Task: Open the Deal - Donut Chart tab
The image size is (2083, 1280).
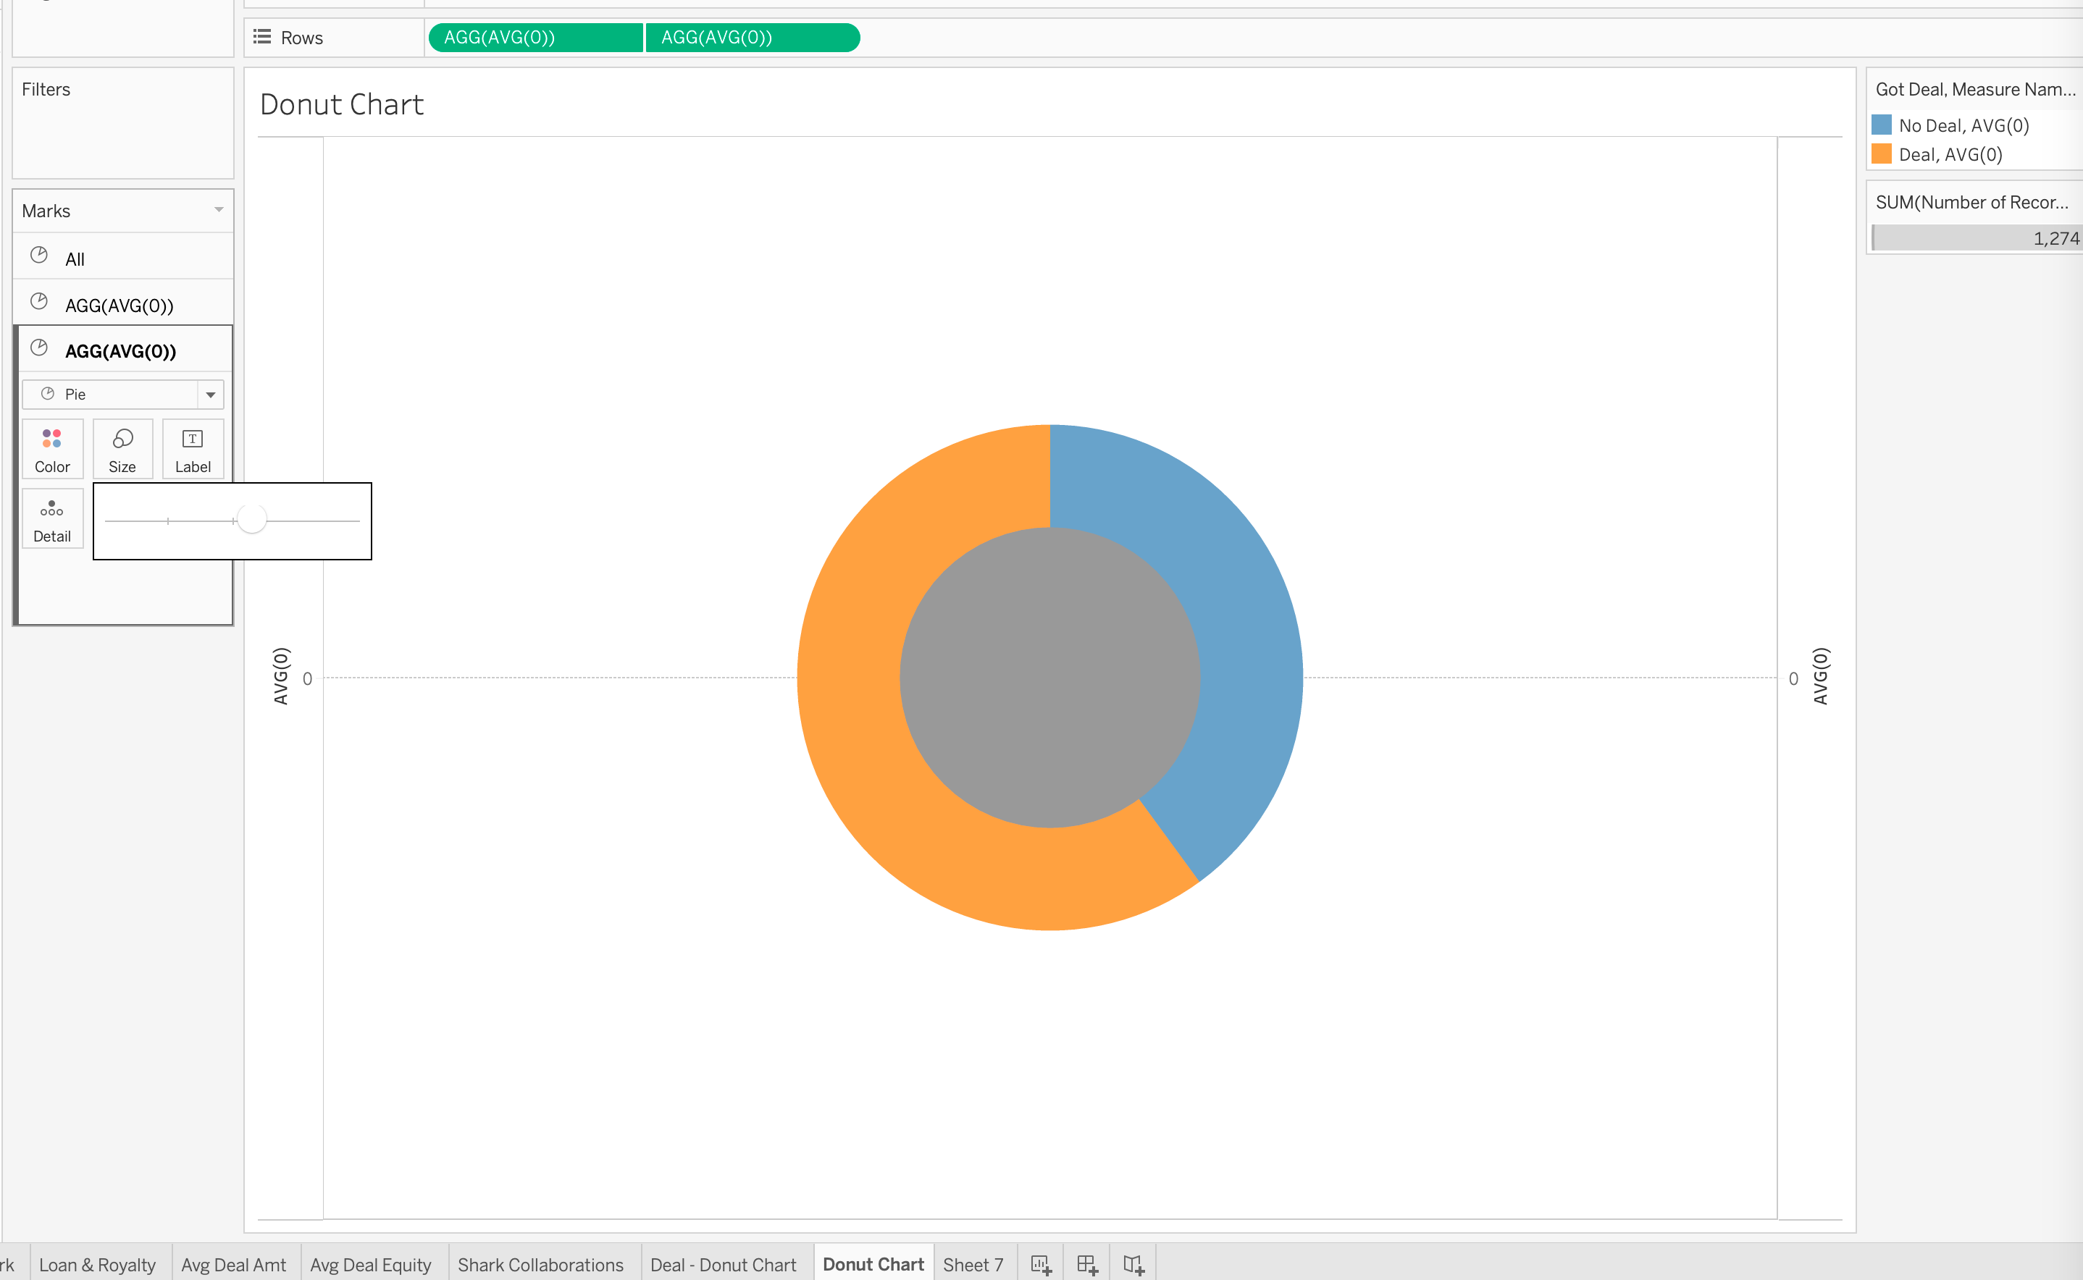Action: (x=722, y=1264)
